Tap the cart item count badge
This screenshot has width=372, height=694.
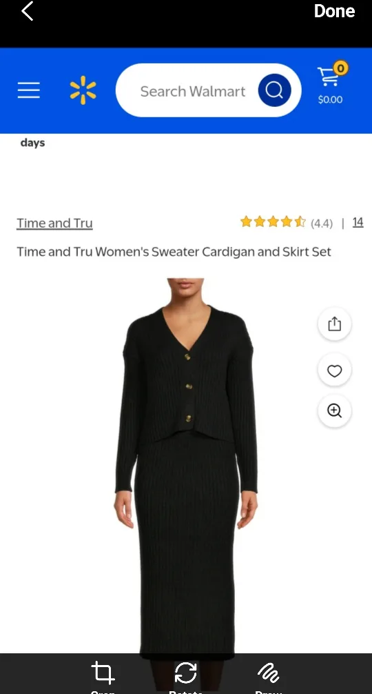click(x=340, y=68)
